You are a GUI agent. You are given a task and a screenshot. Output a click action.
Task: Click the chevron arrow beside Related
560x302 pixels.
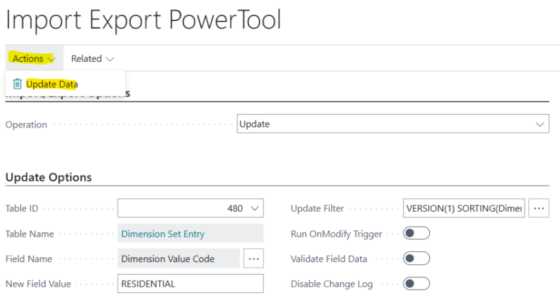(110, 59)
